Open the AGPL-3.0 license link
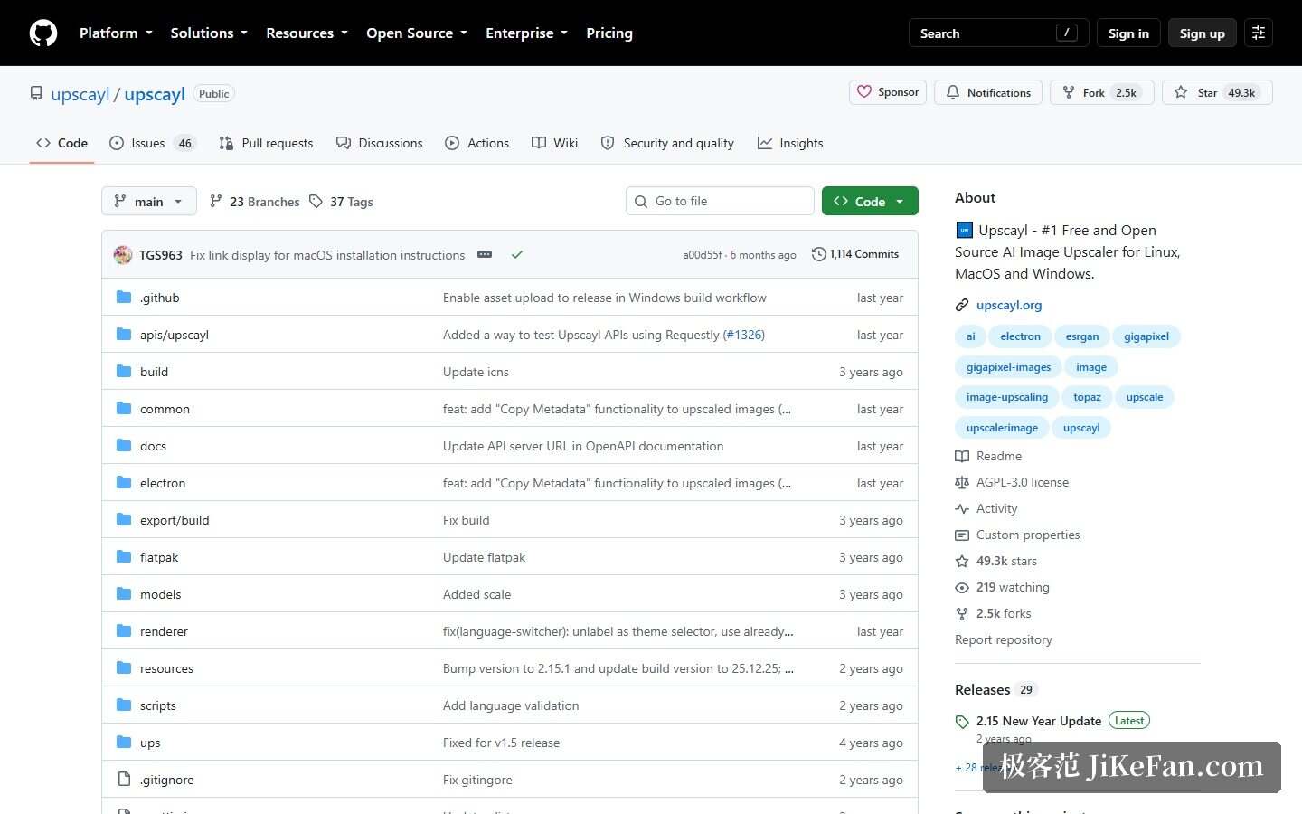The image size is (1302, 814). [1012, 482]
